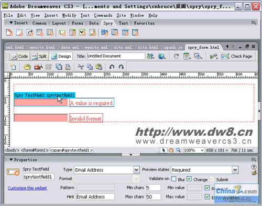Switch to the xpath.js document tab
This screenshot has width=262, height=206.
click(x=173, y=47)
